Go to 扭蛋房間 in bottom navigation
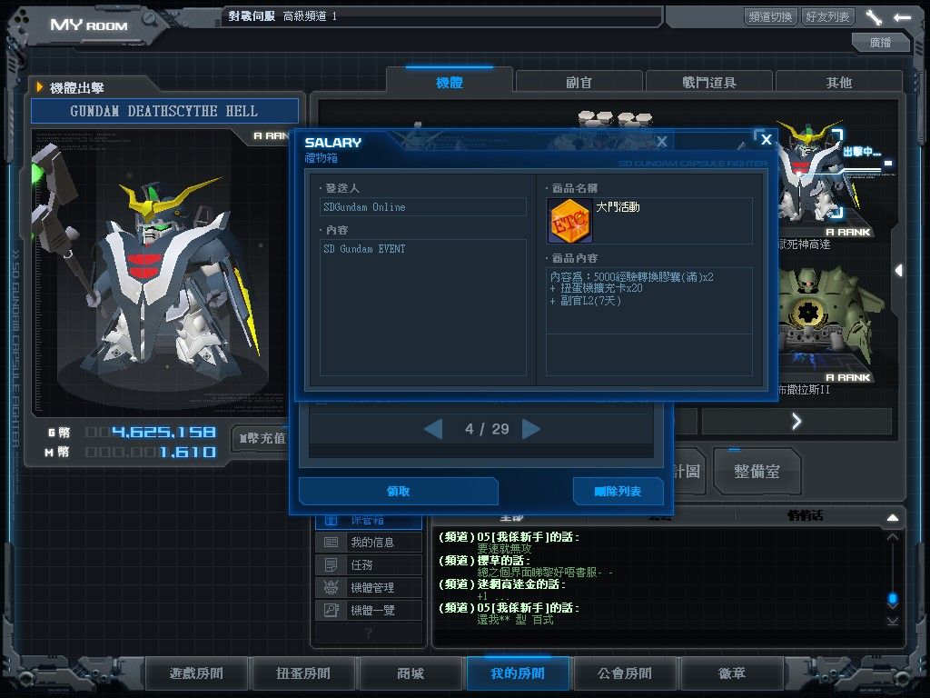 click(303, 673)
